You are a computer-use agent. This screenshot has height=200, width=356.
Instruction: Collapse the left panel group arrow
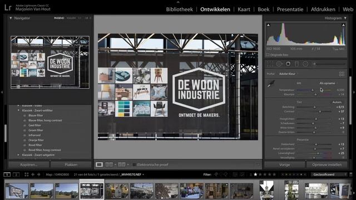pyautogui.click(x=2, y=92)
